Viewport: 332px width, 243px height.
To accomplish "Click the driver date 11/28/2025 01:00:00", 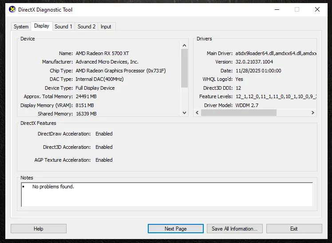I will click(x=258, y=71).
